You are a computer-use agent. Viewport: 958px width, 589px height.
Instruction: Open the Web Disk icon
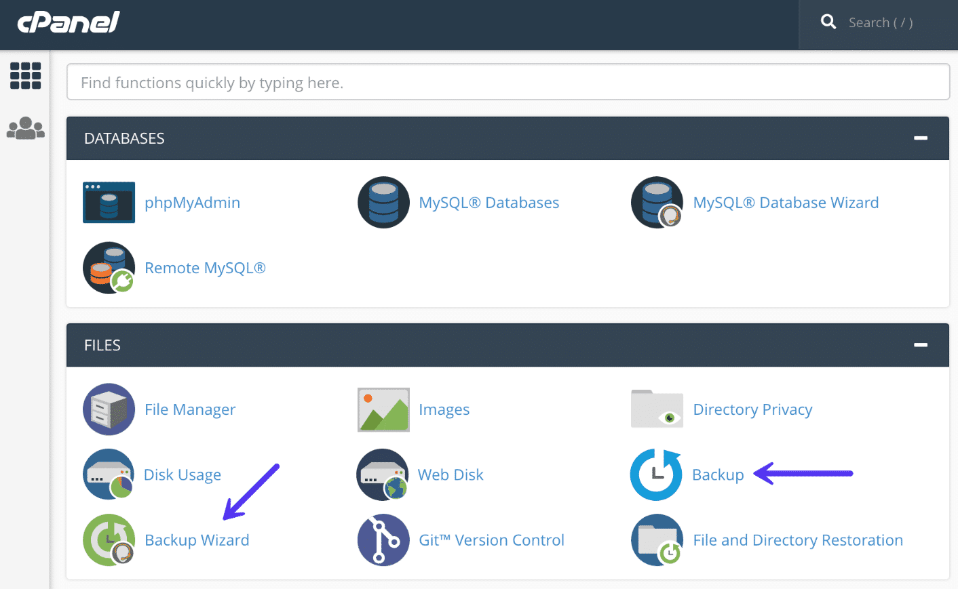pyautogui.click(x=383, y=474)
